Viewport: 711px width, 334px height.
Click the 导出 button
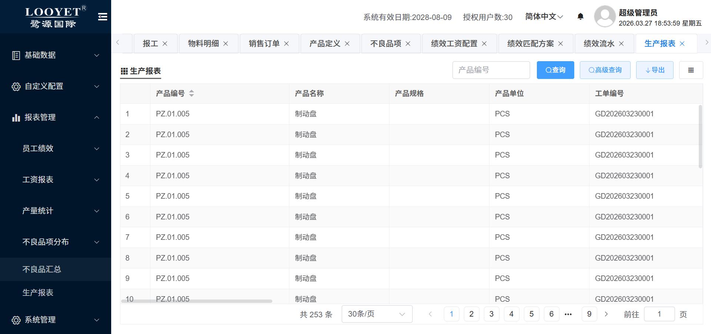tap(654, 70)
